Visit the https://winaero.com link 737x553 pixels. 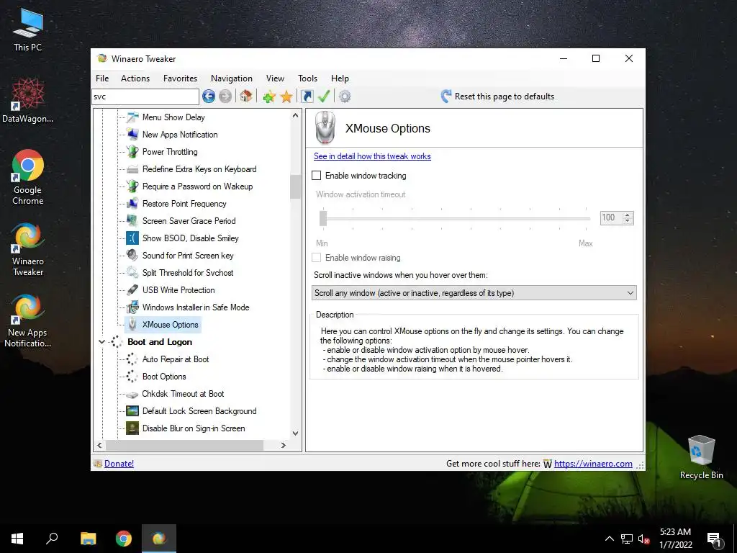[x=593, y=464]
